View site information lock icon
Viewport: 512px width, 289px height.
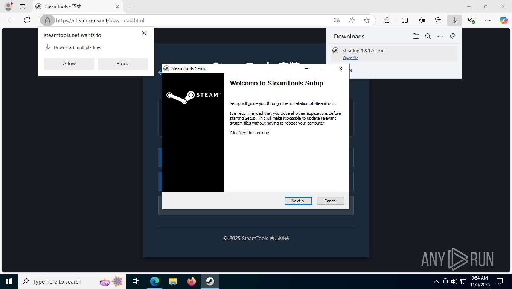click(47, 20)
